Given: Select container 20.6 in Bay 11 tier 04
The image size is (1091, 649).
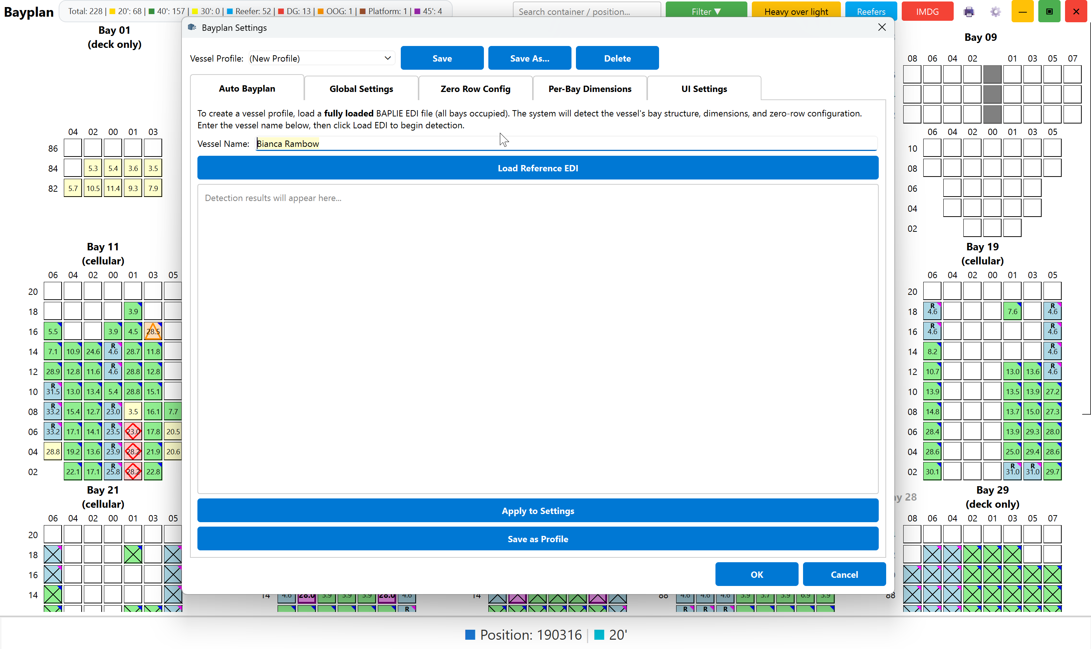Looking at the screenshot, I should (x=173, y=452).
